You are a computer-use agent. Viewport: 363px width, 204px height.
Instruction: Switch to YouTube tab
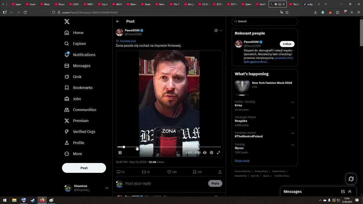(x=261, y=4)
